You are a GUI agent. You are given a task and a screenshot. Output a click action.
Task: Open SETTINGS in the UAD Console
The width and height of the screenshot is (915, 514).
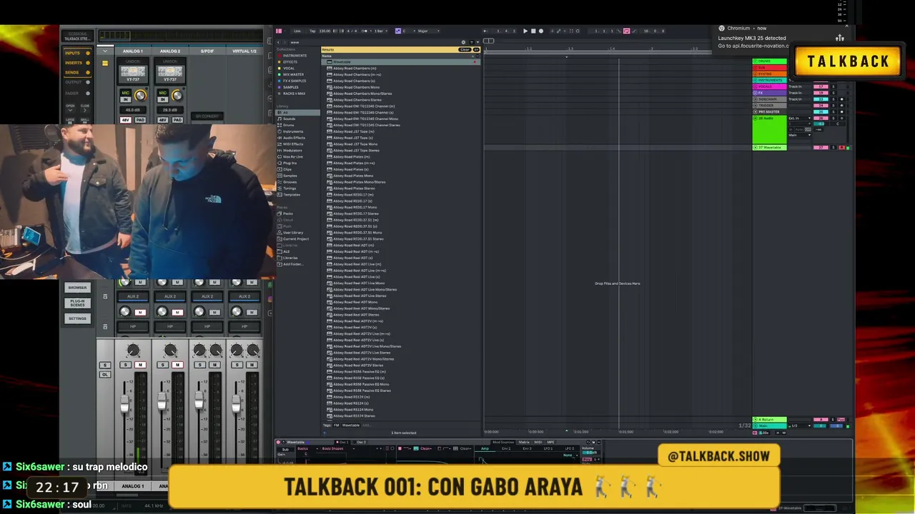pyautogui.click(x=77, y=318)
